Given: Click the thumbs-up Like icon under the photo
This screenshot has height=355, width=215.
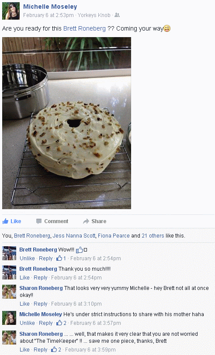Looking at the screenshot, I should point(5,221).
